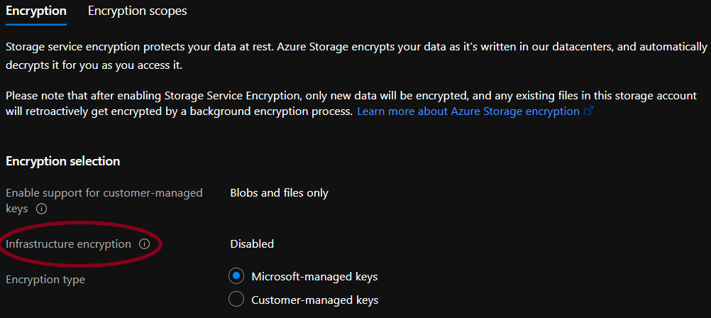Select the Microsoft-managed keys radio button

tap(236, 276)
